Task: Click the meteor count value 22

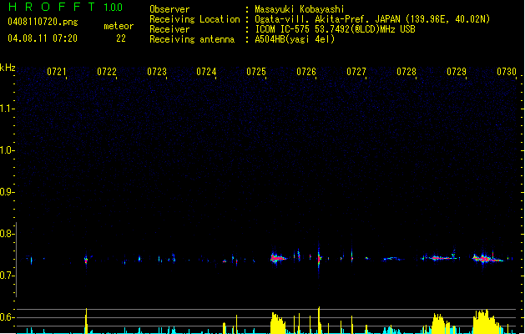Action: coord(121,38)
